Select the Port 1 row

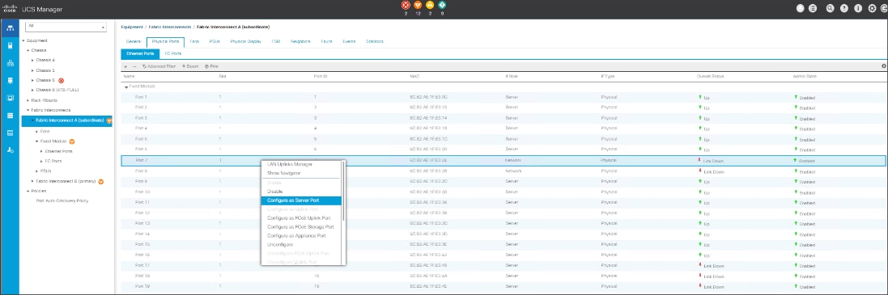[x=503, y=97]
